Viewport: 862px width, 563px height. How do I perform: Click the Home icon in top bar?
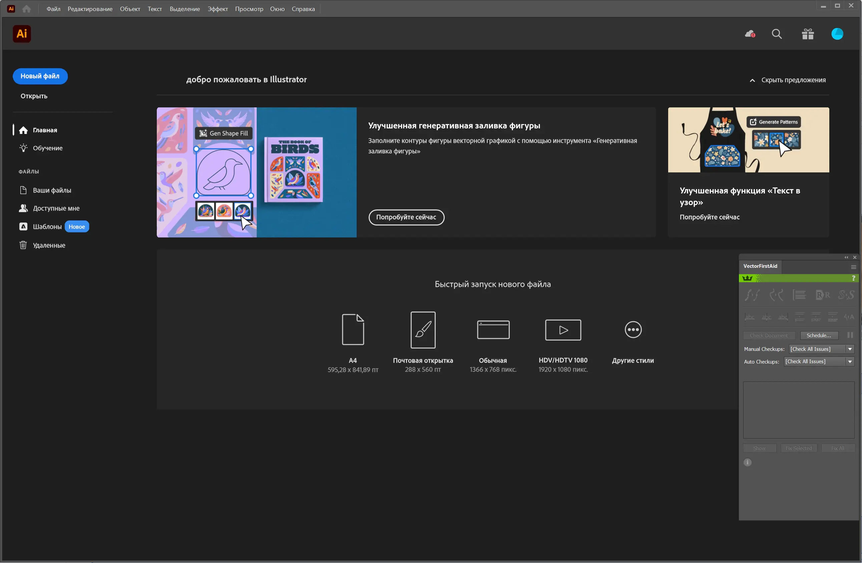[26, 9]
